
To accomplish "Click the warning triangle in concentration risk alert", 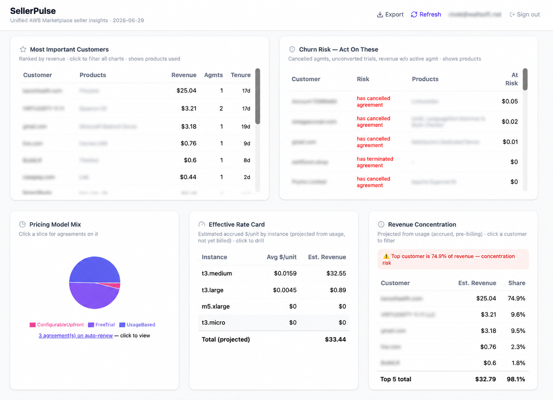I will (x=386, y=256).
